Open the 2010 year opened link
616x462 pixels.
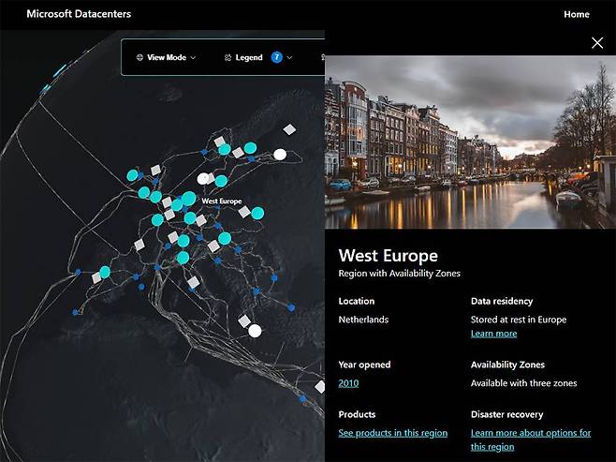tap(348, 383)
